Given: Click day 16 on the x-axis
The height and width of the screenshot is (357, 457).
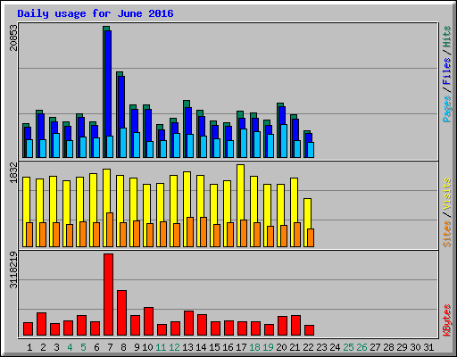Looking at the screenshot, I should click(x=228, y=347).
